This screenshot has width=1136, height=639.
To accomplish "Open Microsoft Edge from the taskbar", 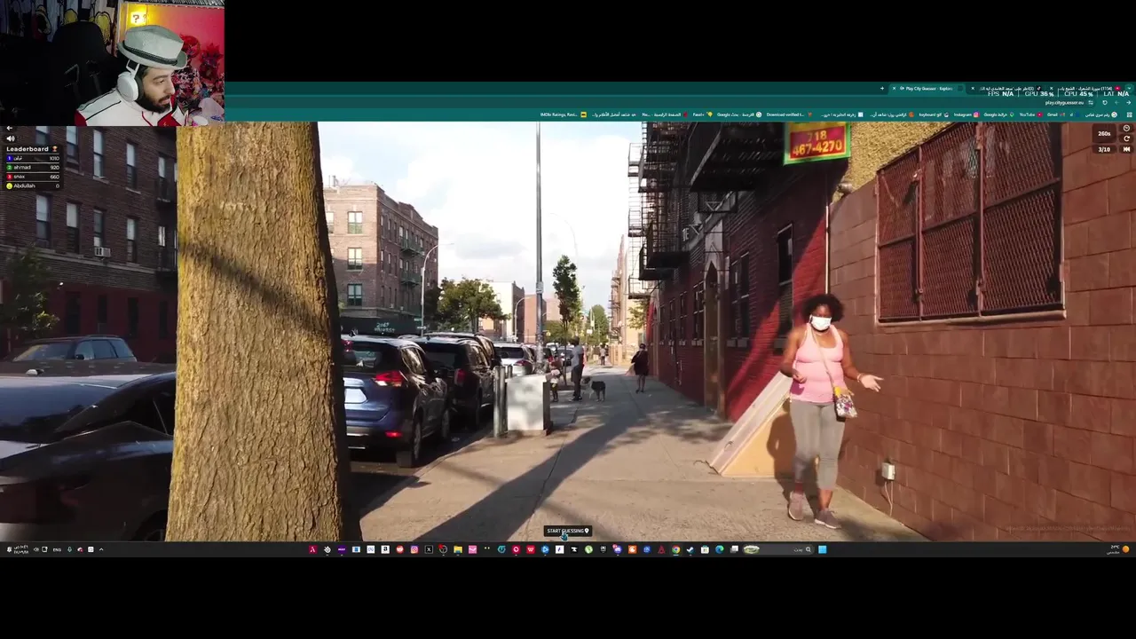I will pos(719,549).
